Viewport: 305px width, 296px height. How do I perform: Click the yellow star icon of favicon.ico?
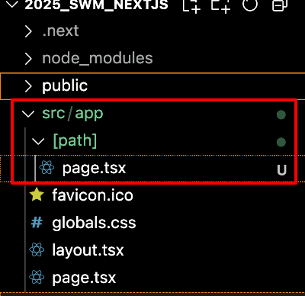pyautogui.click(x=37, y=195)
